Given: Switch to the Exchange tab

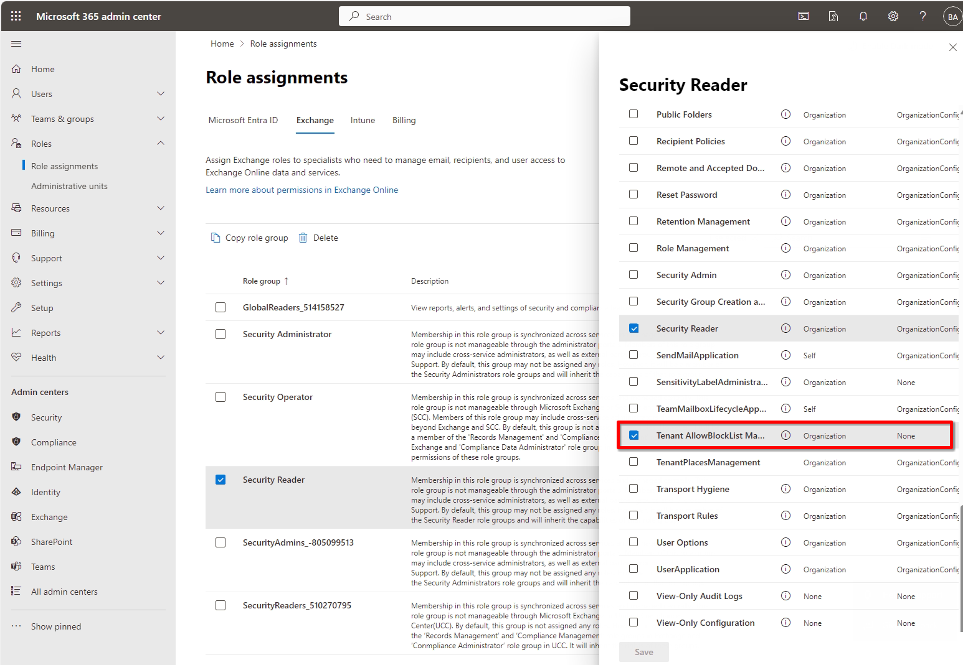Looking at the screenshot, I should 315,120.
